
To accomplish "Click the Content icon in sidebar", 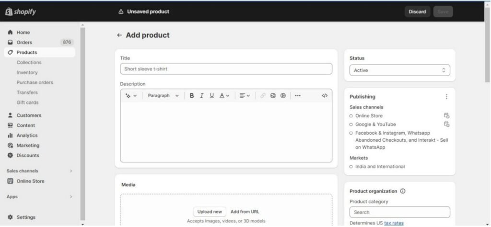I will (x=11, y=125).
